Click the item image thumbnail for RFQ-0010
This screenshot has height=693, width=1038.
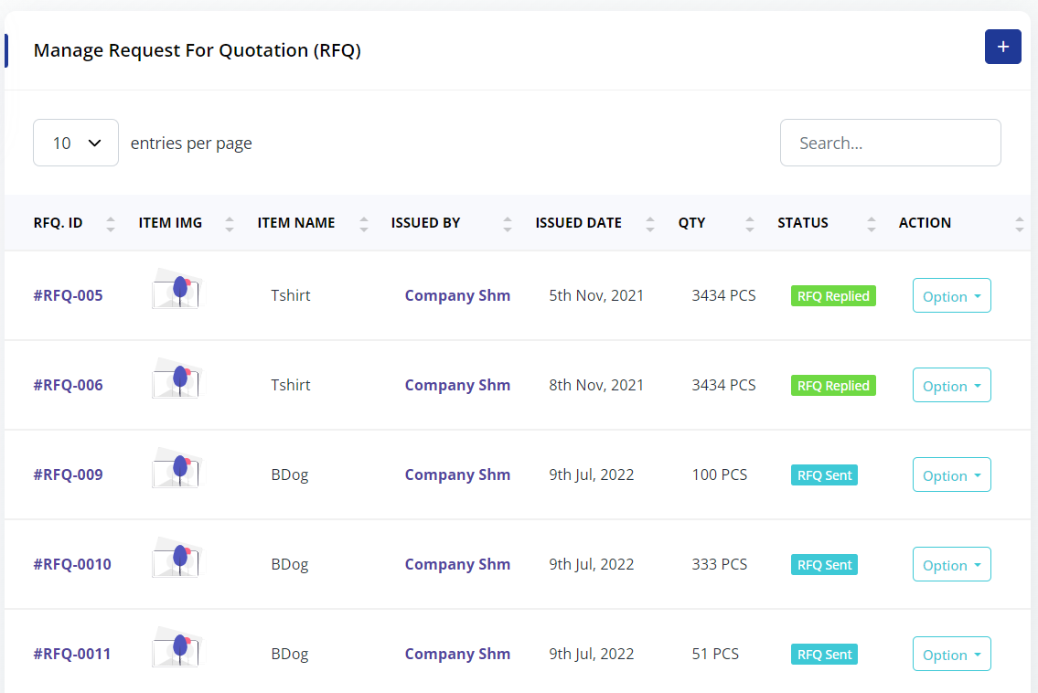tap(177, 559)
